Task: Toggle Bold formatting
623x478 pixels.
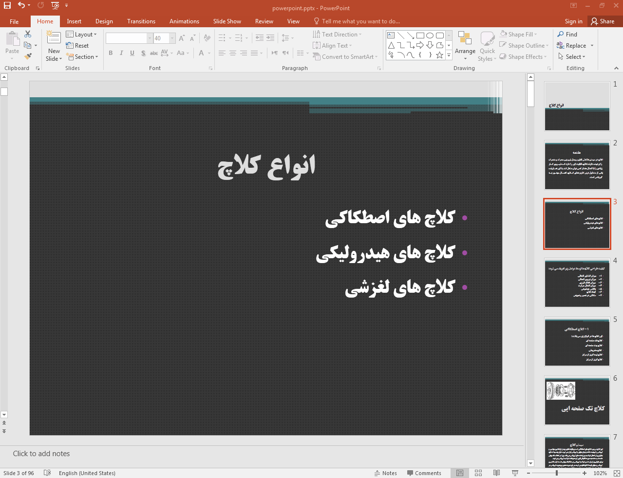Action: [111, 53]
